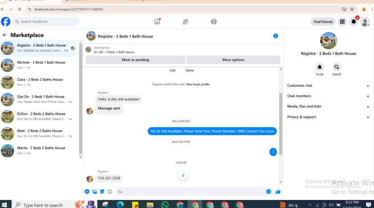Open the Windows action center icon
The height and width of the screenshot is (208, 374).
tap(369, 204)
